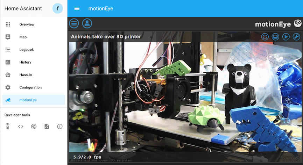
Task: Click the '5.9/2.0 fps' frame rate text
Action: tap(87, 157)
